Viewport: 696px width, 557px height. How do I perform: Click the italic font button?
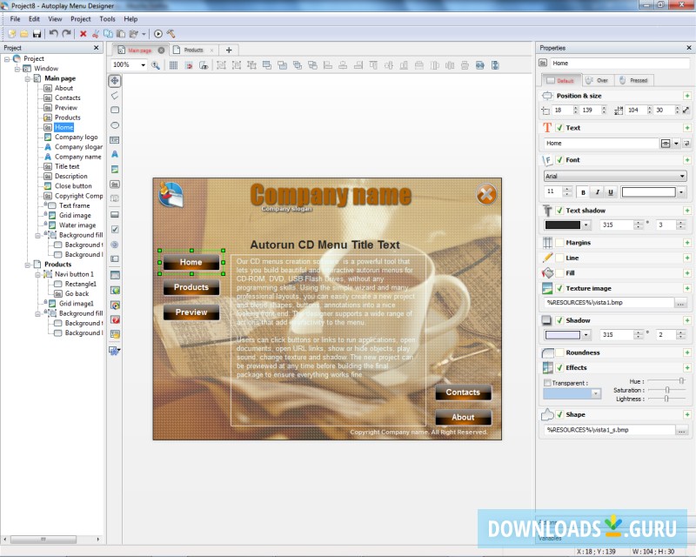point(598,192)
